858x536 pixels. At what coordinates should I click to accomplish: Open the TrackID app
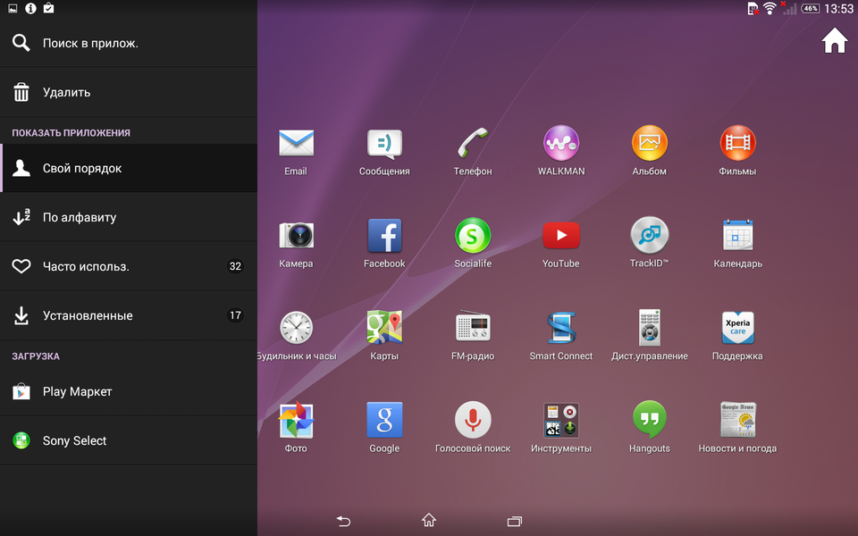coord(650,235)
